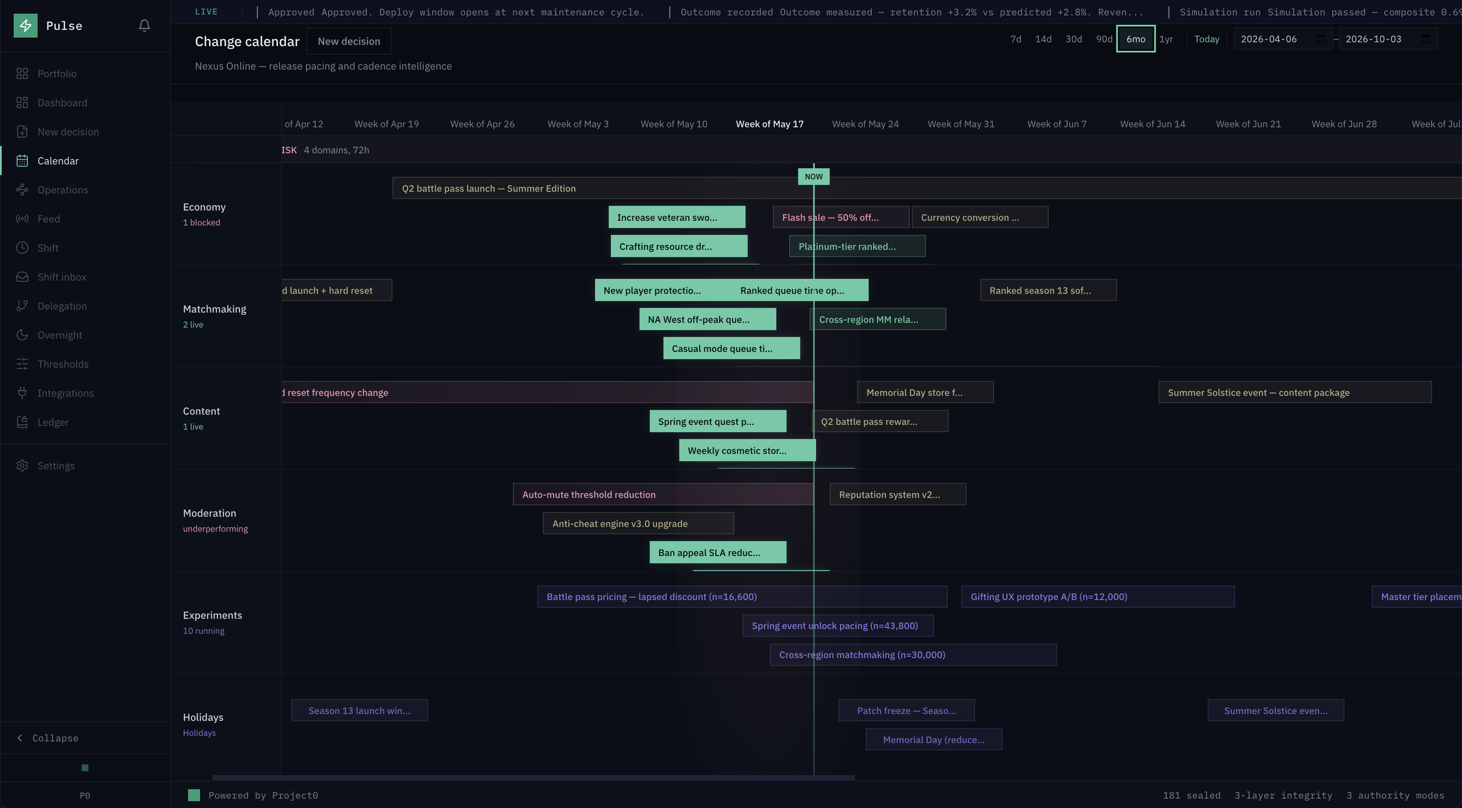Go to Dashboard page
The image size is (1462, 808).
tap(85, 103)
